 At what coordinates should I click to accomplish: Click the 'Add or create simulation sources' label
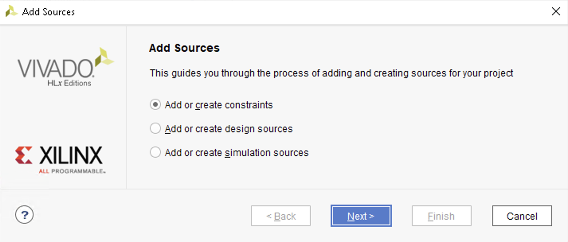(237, 153)
